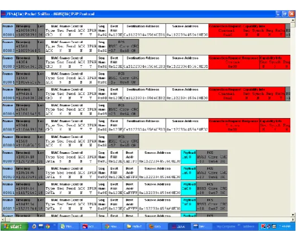Click Destination Address cell in frame 00005
The image size is (296, 233).
coord(144,93)
